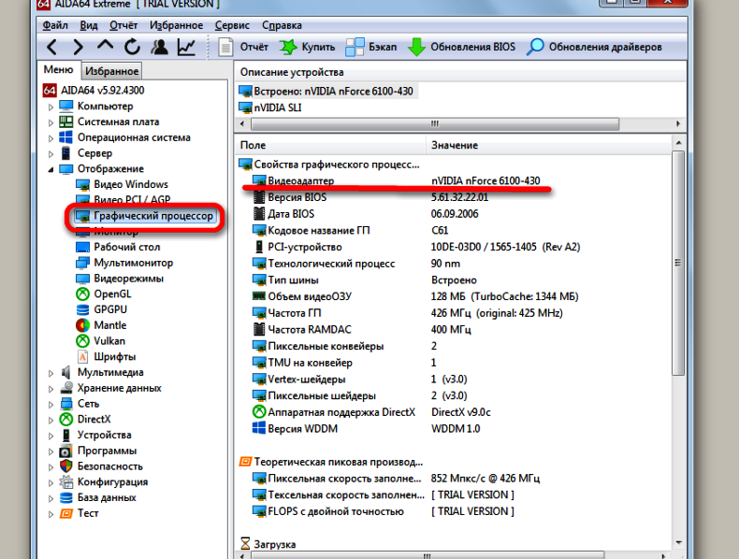
Task: Click value 128 МБ (TurboCache: 1344 МБ)
Action: [504, 296]
